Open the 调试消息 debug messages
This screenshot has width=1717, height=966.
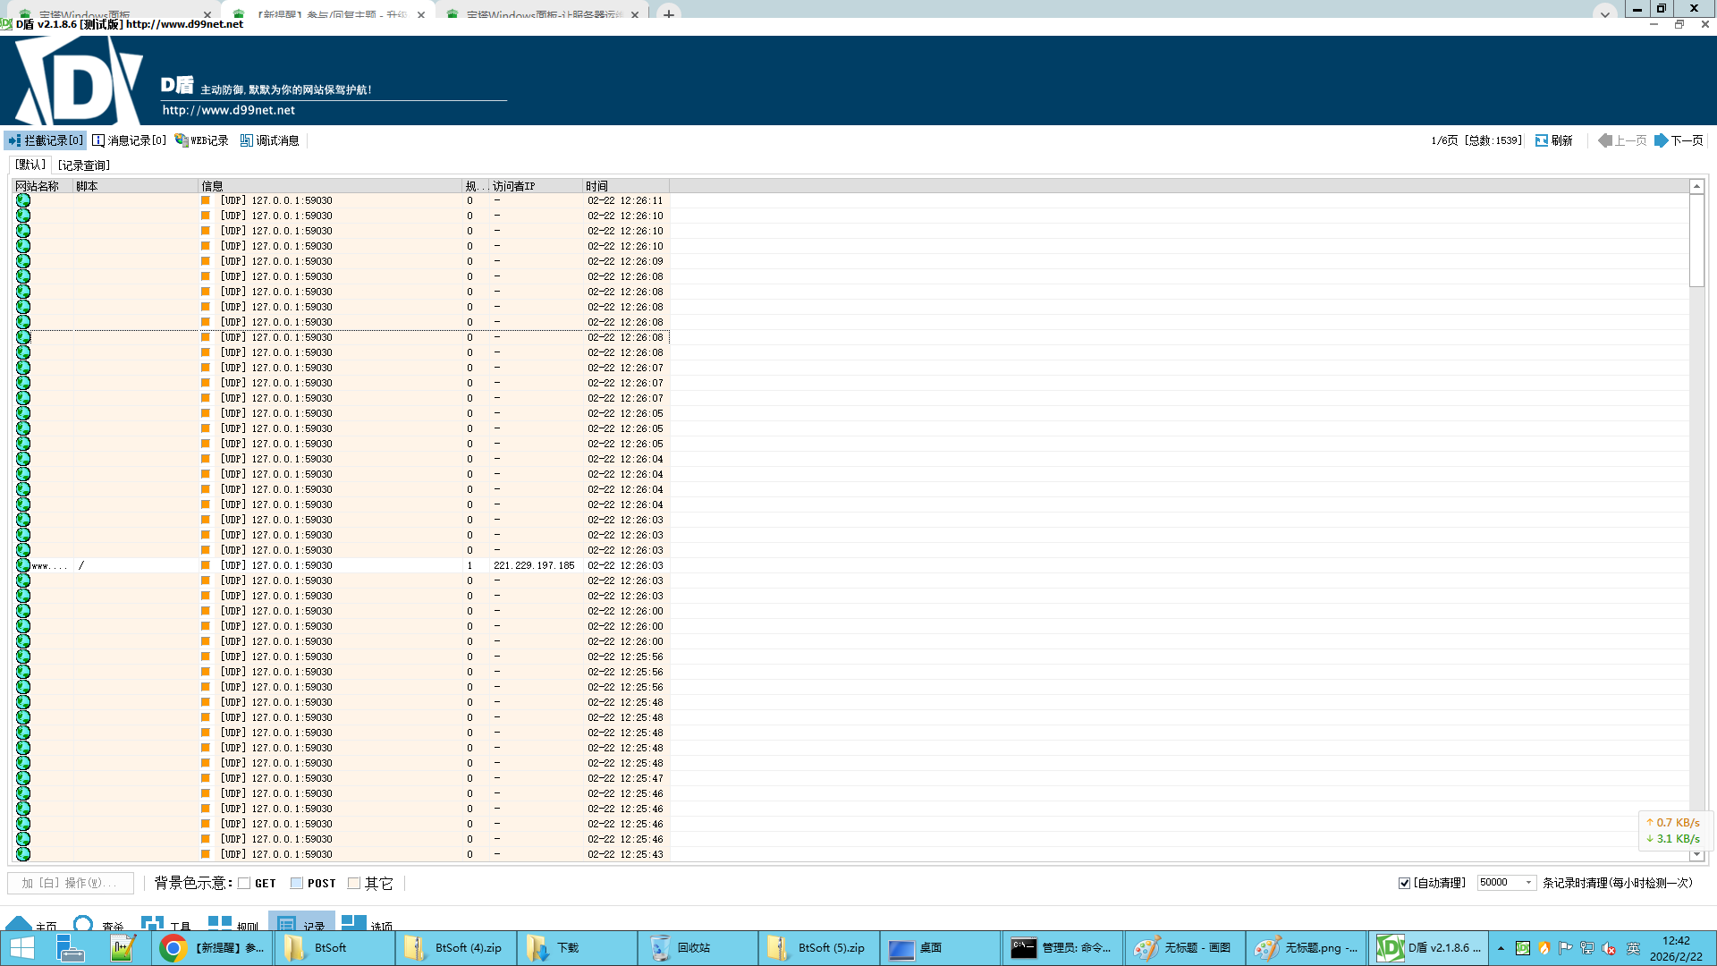coord(270,140)
